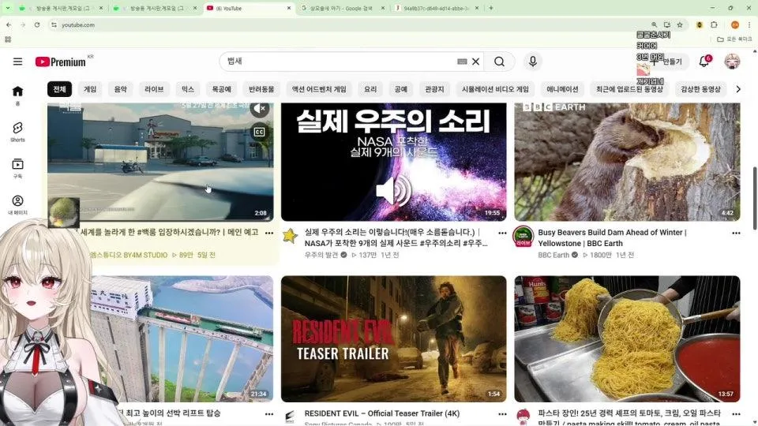Screen dimensions: 758x426
Task: Play the Resident Evil Teaser Trailer thumbnail
Action: [393, 339]
